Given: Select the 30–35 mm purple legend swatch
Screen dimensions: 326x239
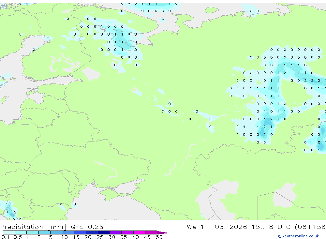Looking at the screenshot, I should 116,232.
